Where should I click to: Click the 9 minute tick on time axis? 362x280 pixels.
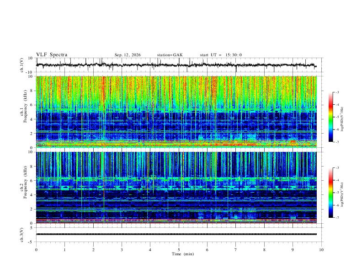click(x=293, y=250)
